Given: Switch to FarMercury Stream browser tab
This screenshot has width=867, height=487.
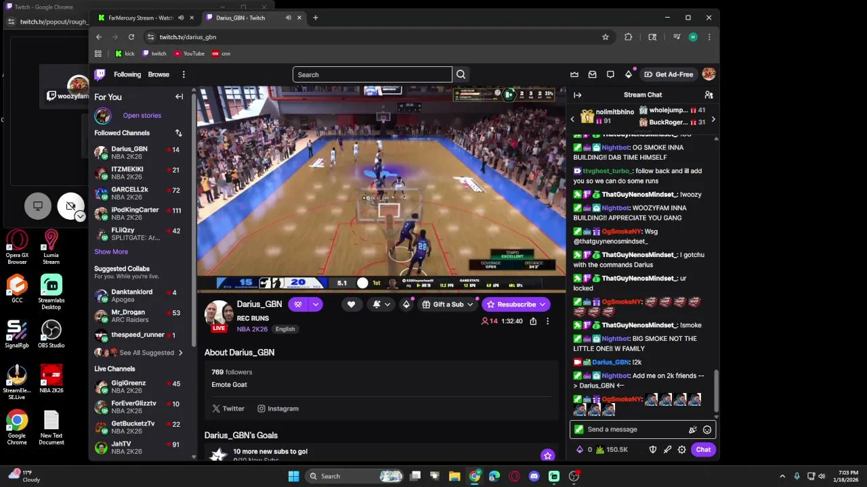Looking at the screenshot, I should pyautogui.click(x=140, y=18).
